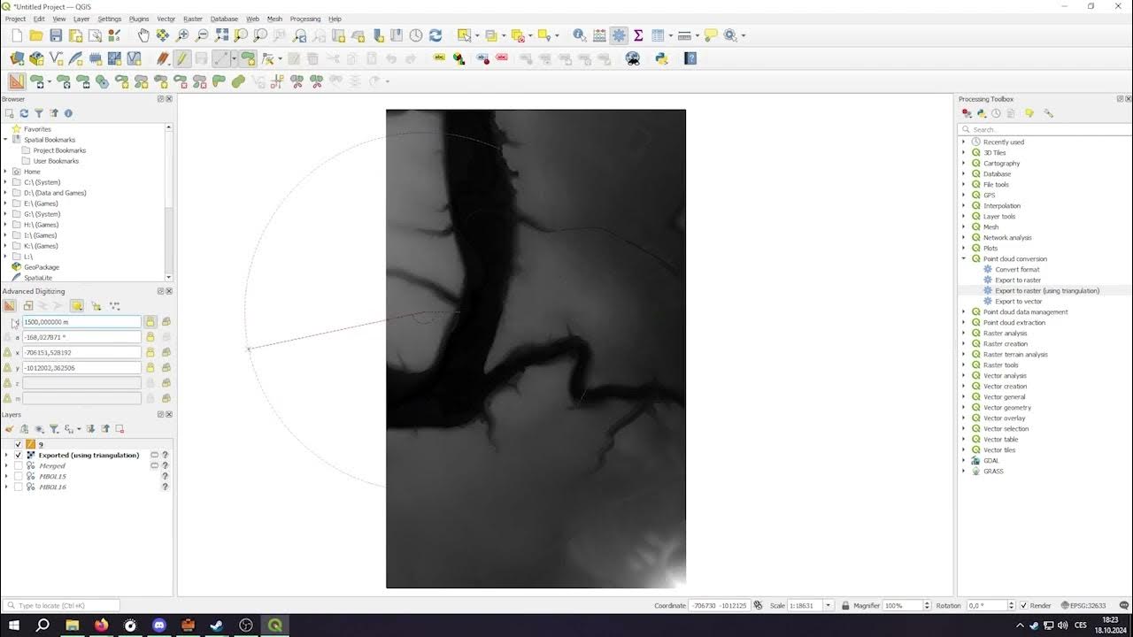
Task: Toggle visibility of Exported (using triangulation) layer
Action: tap(18, 455)
